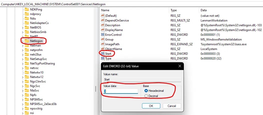The width and height of the screenshot is (263, 115).
Task: Expand the NetSetupSvc tree node
Action: click(x=23, y=59)
